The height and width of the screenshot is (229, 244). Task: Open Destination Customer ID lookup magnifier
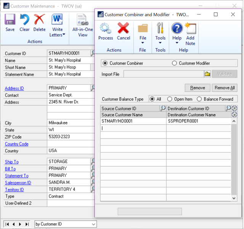coord(228,108)
